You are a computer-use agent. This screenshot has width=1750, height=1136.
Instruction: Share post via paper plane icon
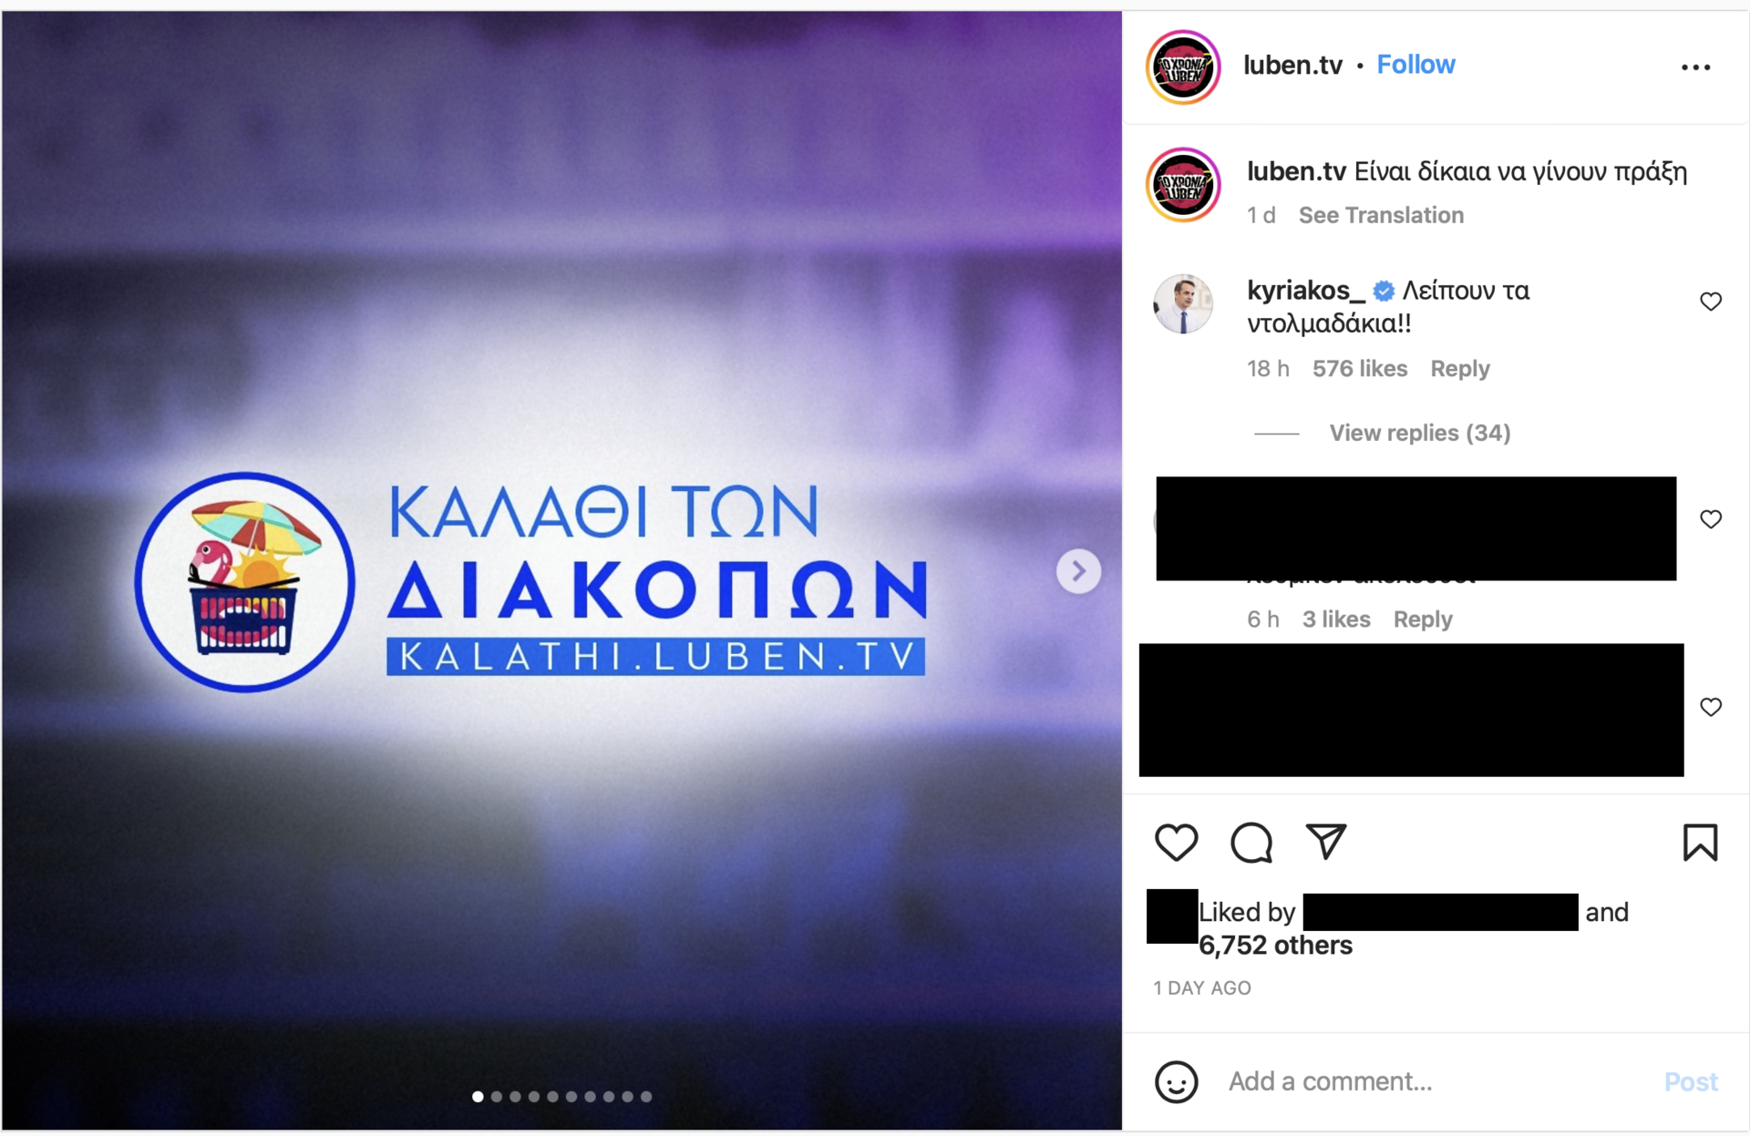1326,841
